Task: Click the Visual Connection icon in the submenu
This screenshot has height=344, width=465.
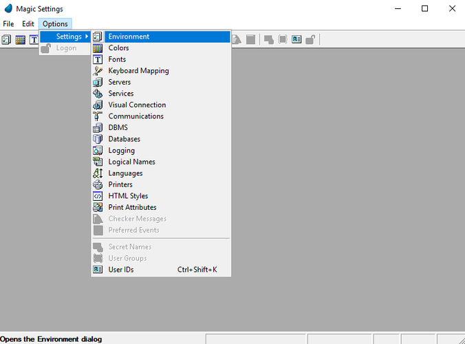Action: coord(98,105)
